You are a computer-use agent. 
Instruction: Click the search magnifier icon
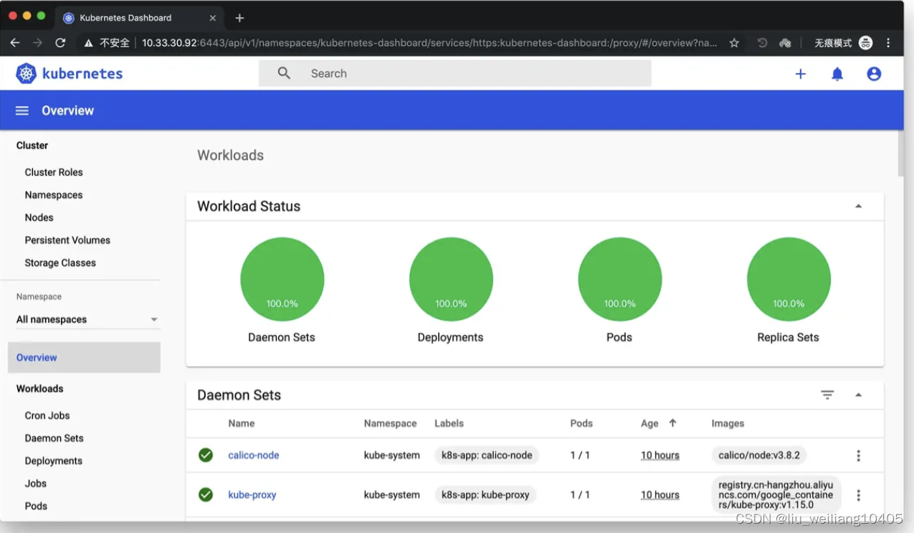[284, 73]
